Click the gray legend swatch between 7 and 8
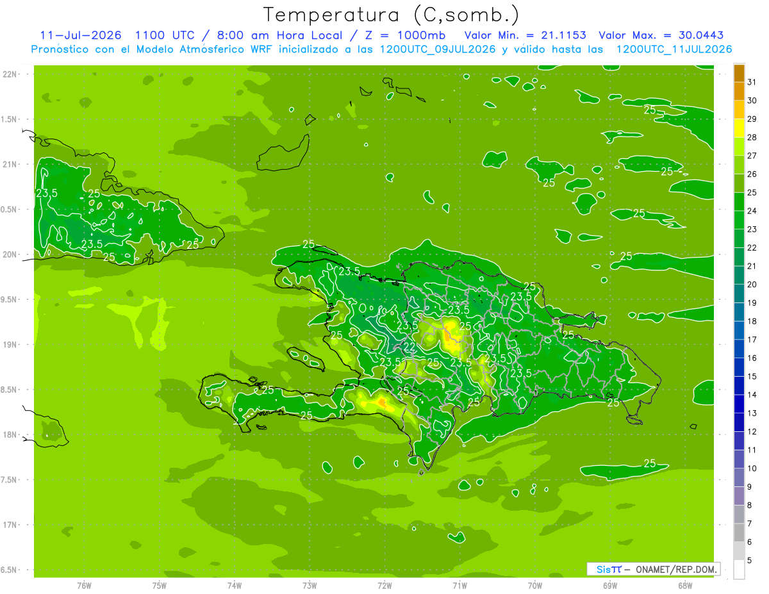The height and width of the screenshot is (594, 769). [x=739, y=515]
